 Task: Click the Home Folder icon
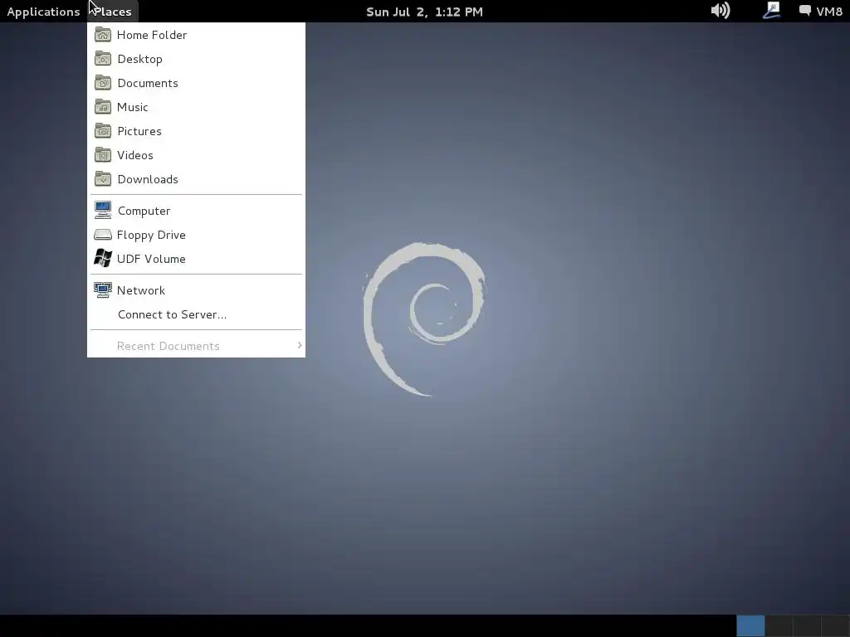point(102,35)
